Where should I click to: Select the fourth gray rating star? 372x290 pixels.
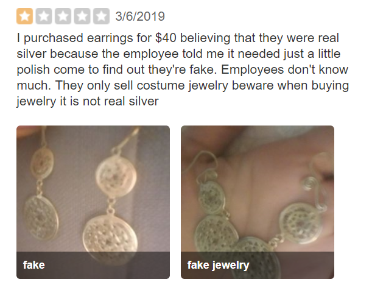82,16
